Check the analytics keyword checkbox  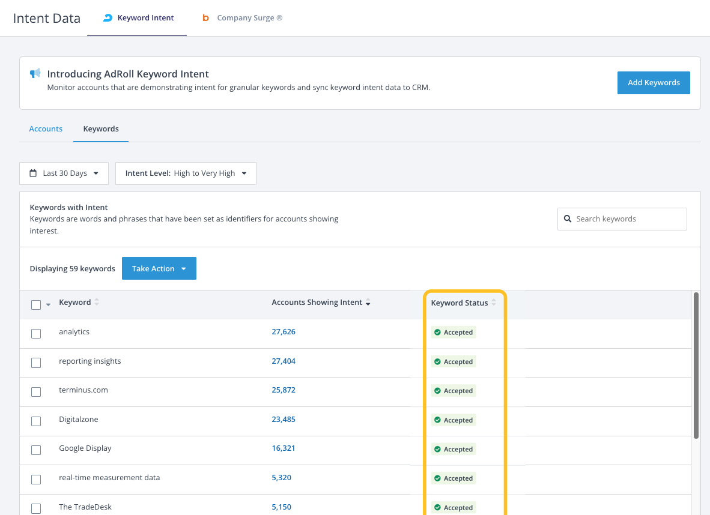[36, 334]
